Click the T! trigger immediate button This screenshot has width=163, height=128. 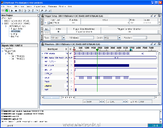(x=20, y=11)
